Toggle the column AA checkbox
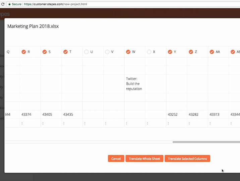Image resolution: width=240 pixels, height=181 pixels. [x=212, y=52]
